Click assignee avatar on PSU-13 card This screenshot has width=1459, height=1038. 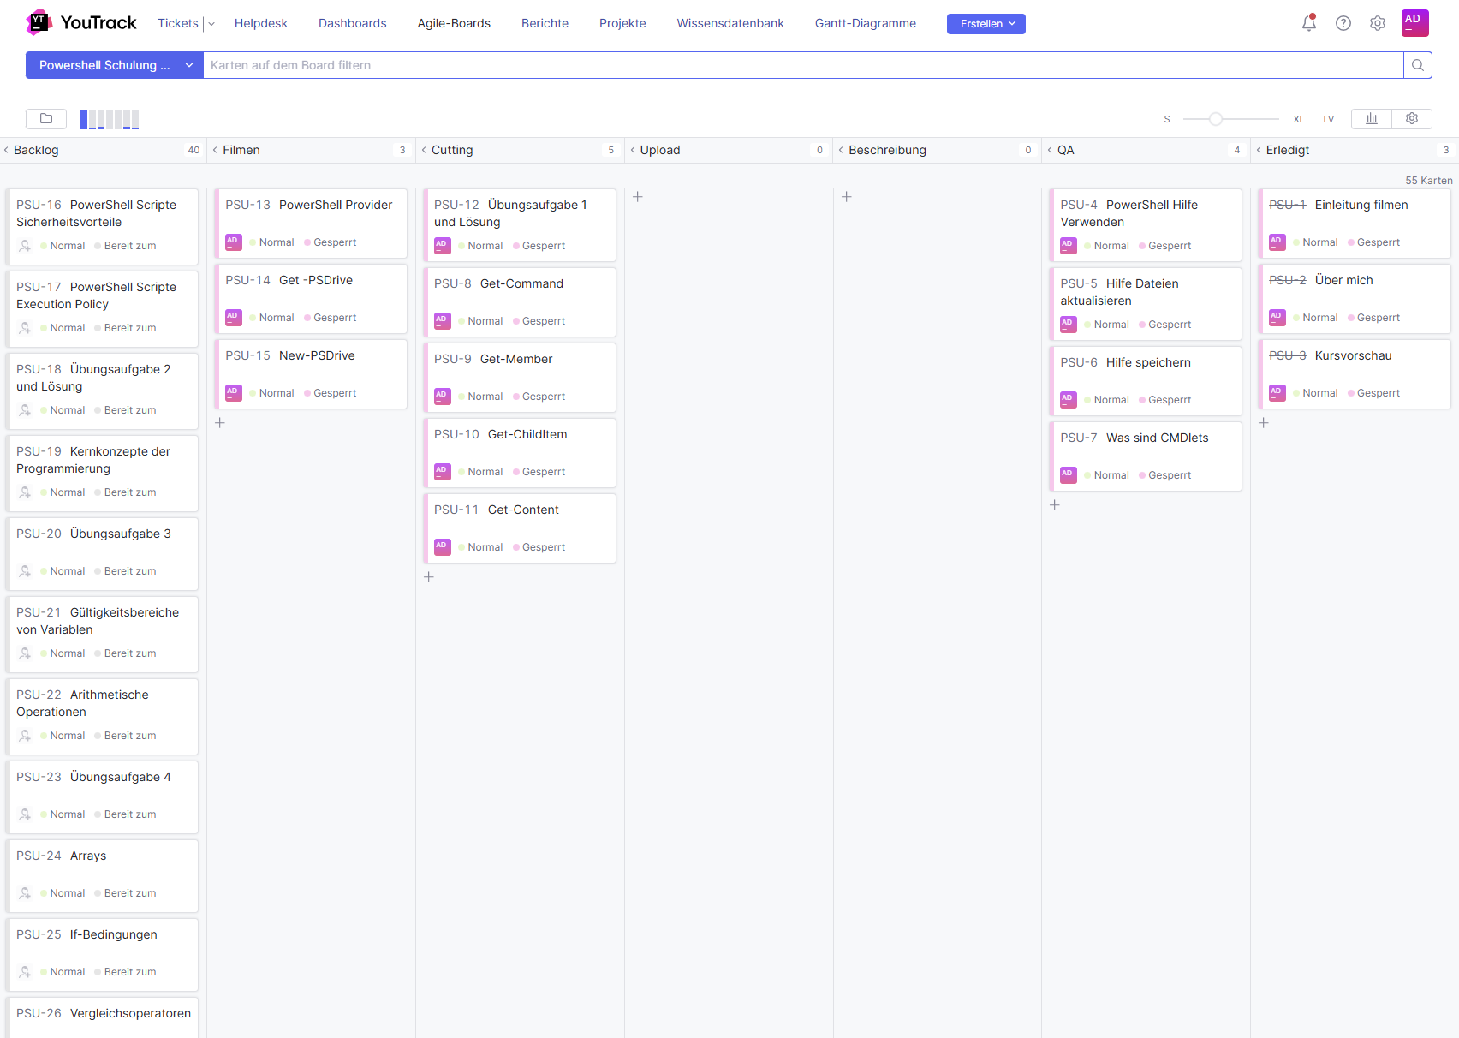point(234,242)
